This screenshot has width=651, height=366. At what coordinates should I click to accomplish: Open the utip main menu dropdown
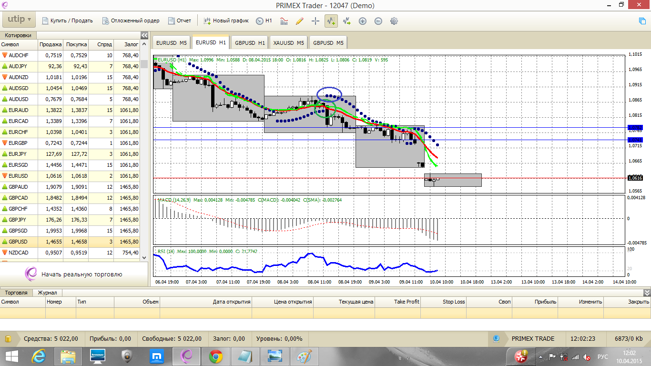click(19, 20)
